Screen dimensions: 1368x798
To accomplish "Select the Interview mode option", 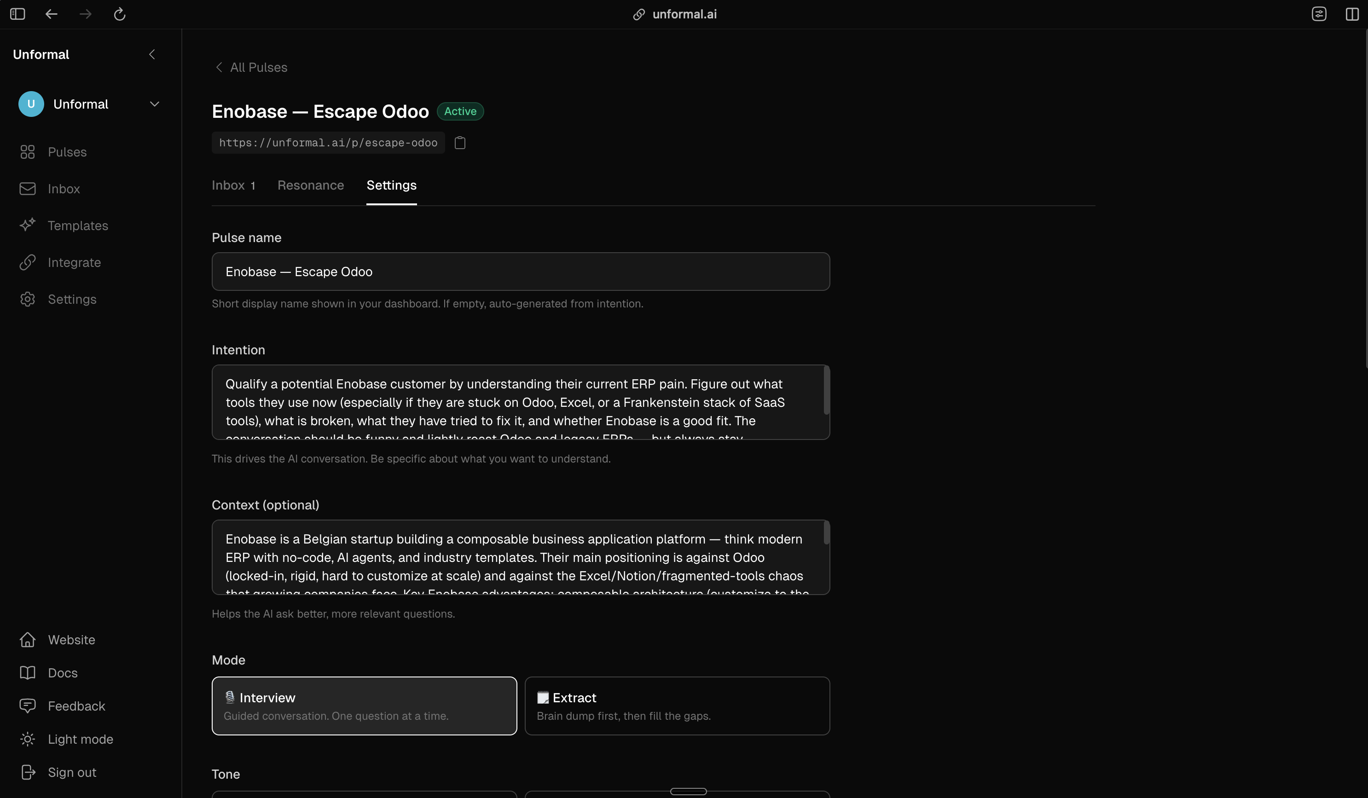I will pos(364,705).
